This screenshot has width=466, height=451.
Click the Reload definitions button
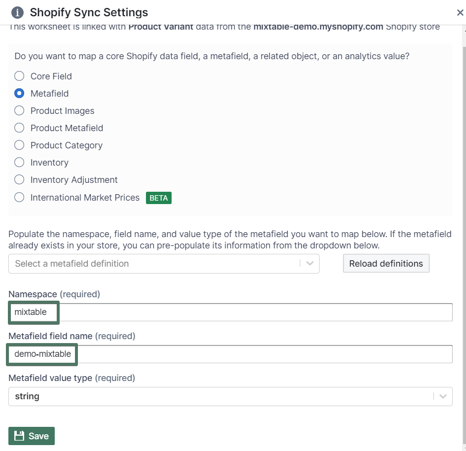tap(386, 263)
